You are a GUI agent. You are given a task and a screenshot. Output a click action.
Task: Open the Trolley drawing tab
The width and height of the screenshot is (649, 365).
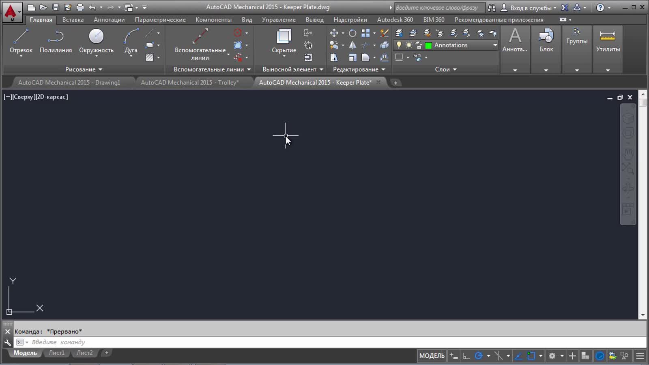coord(190,82)
